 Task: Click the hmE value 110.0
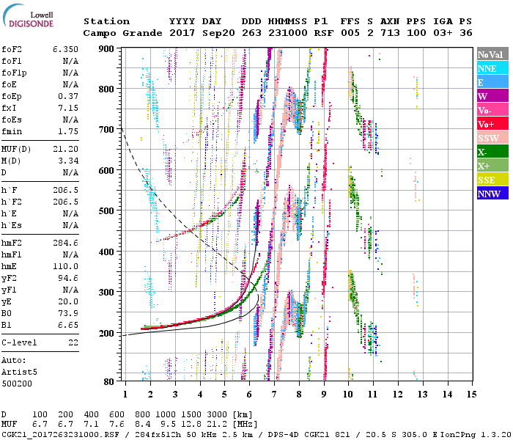click(65, 266)
